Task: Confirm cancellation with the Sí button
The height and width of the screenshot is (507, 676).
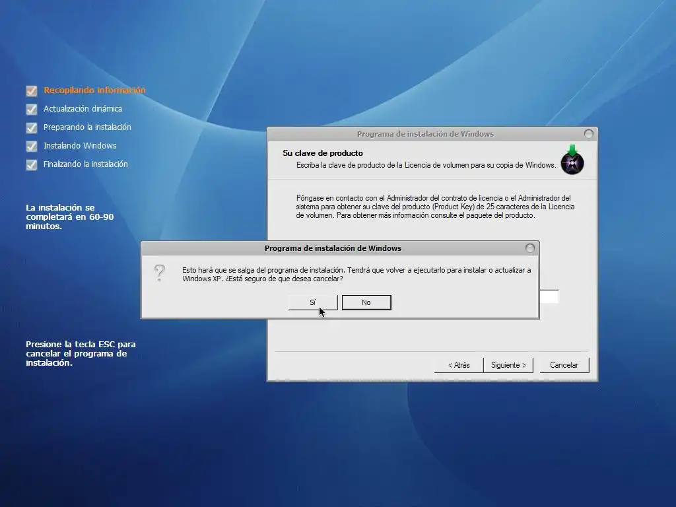Action: coord(312,302)
